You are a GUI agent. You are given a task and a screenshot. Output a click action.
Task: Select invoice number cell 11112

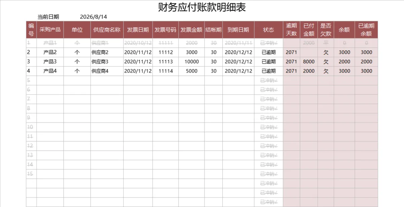point(165,52)
